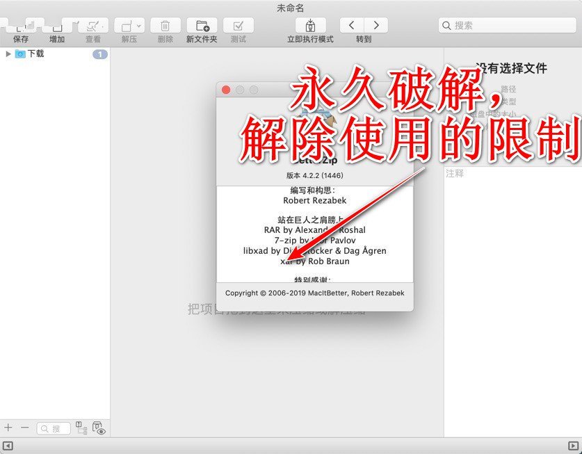Toggle left sidebar panel button
The width and height of the screenshot is (582, 454).
tap(8, 446)
